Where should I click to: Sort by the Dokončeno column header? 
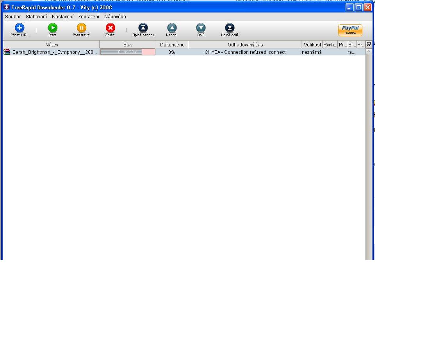coord(172,44)
